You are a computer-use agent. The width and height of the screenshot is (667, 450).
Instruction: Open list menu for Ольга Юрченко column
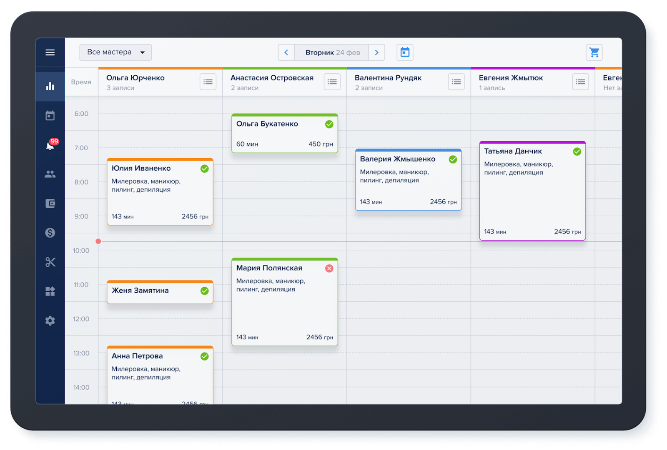tap(208, 82)
